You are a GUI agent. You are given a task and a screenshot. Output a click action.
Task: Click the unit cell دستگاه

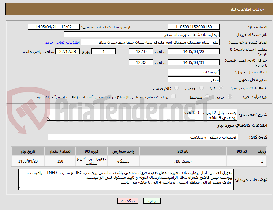pyautogui.click(x=123, y=161)
